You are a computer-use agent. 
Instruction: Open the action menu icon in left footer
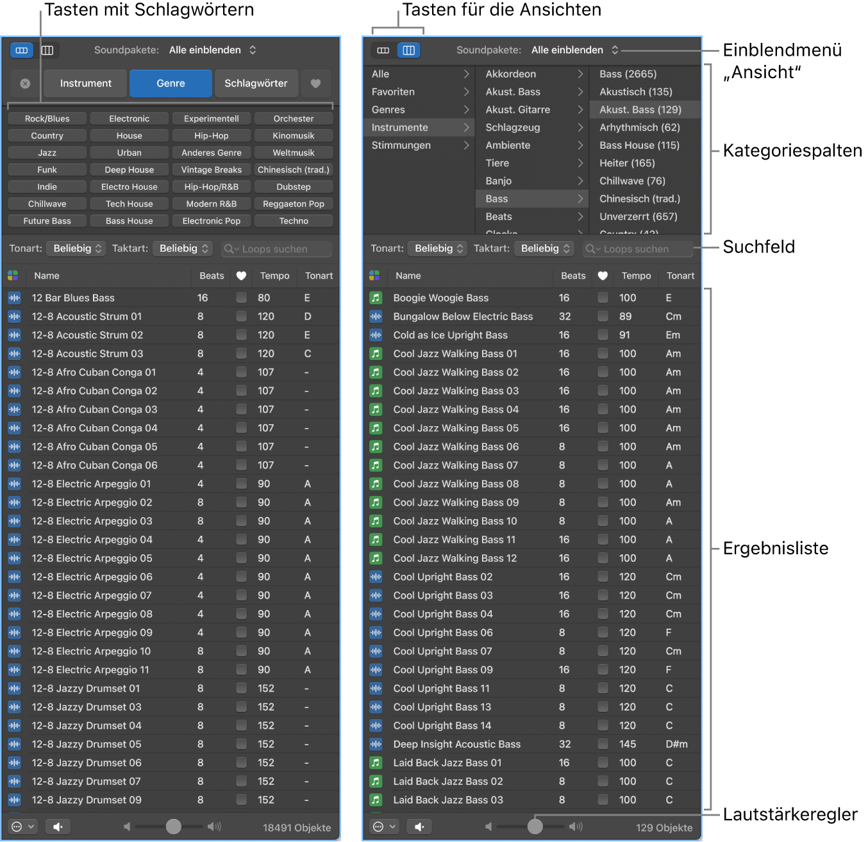[x=23, y=827]
